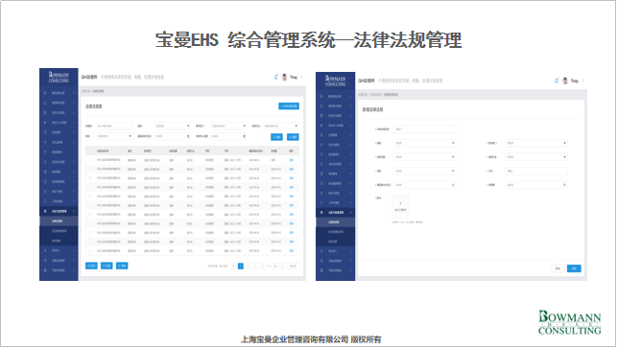
Task: Focus the right-column text input in the form
Action: point(536,171)
